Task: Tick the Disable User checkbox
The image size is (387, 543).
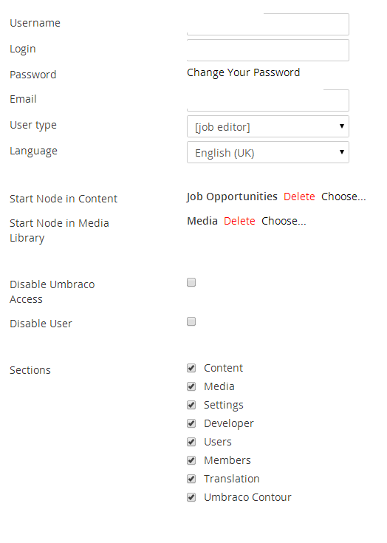Action: (x=191, y=321)
